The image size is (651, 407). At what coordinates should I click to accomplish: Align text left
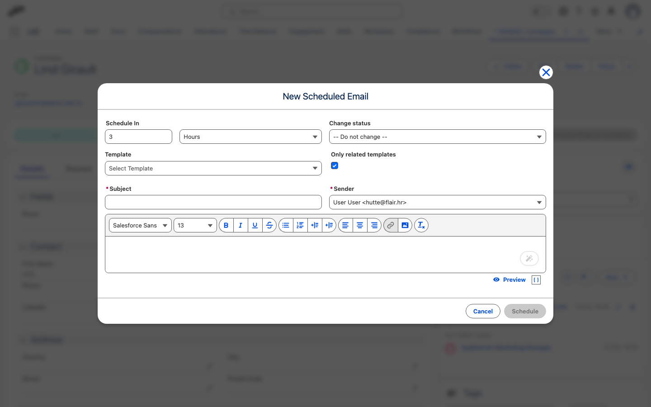[345, 225]
